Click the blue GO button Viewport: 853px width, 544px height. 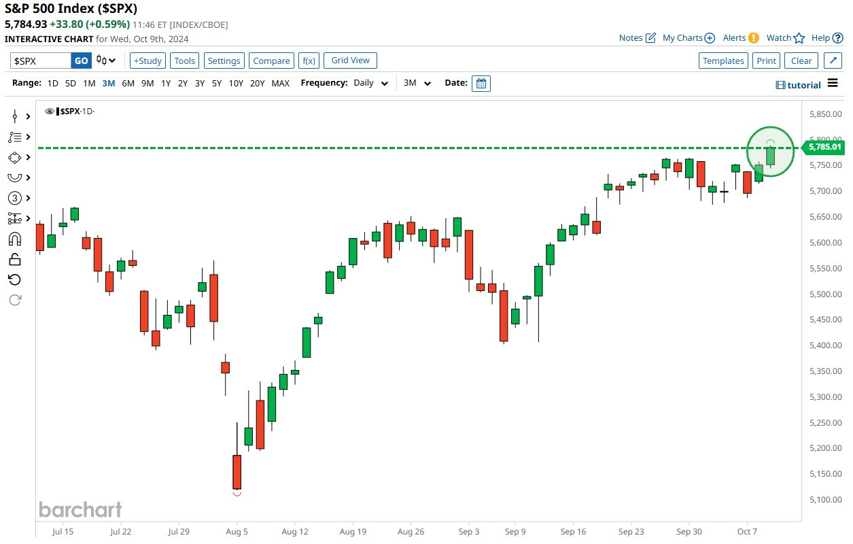tap(82, 61)
